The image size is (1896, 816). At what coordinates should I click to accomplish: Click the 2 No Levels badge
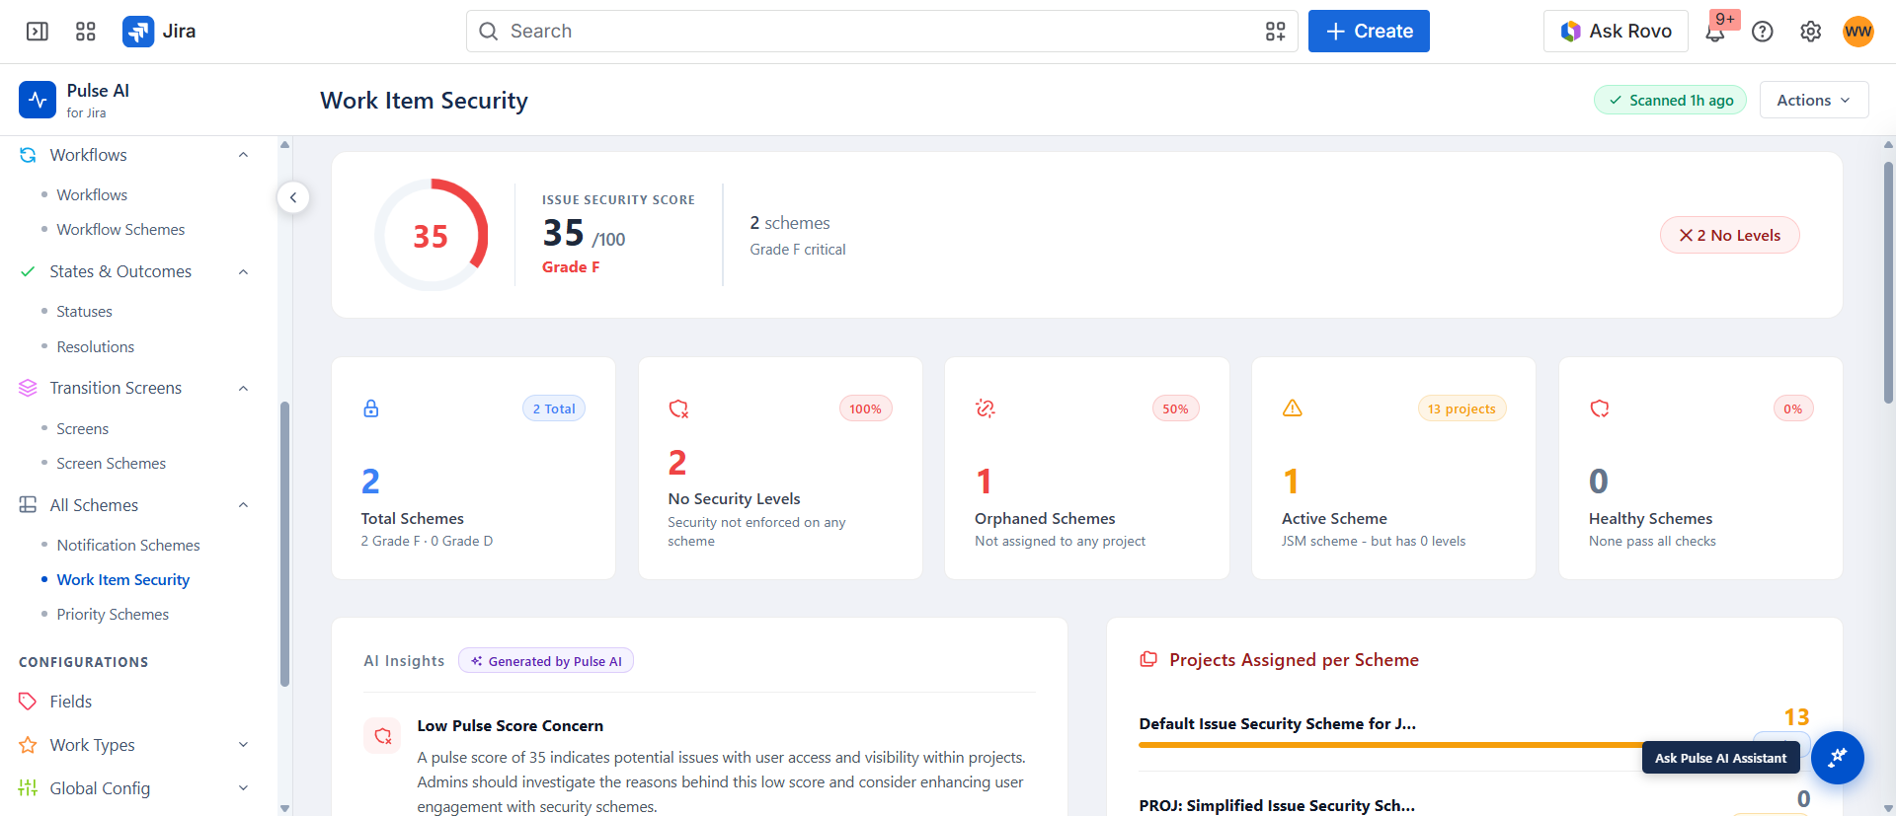point(1730,235)
